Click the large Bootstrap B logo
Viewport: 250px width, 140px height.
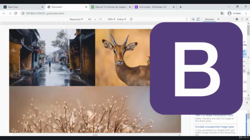(196, 68)
